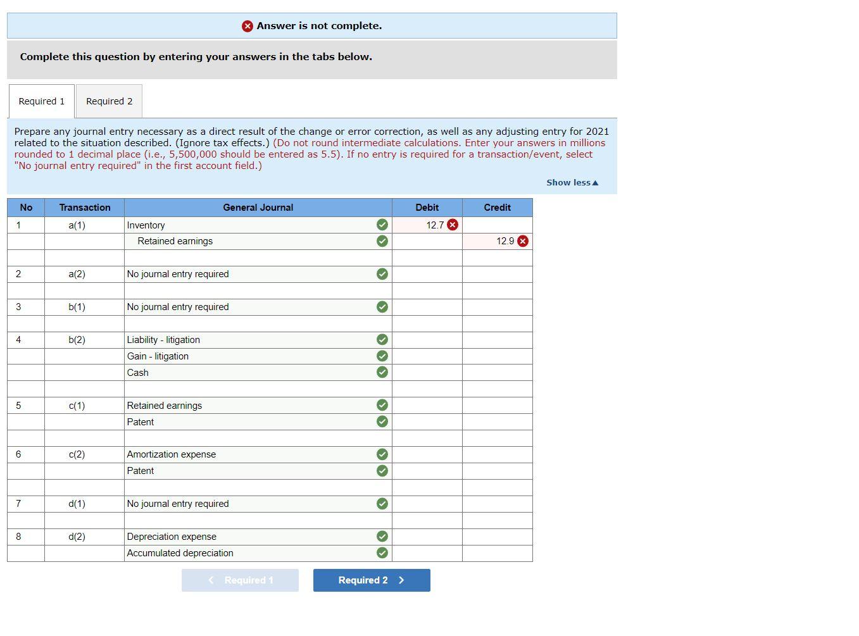
Task: Click the red X icon in the banner
Action: click(x=247, y=26)
